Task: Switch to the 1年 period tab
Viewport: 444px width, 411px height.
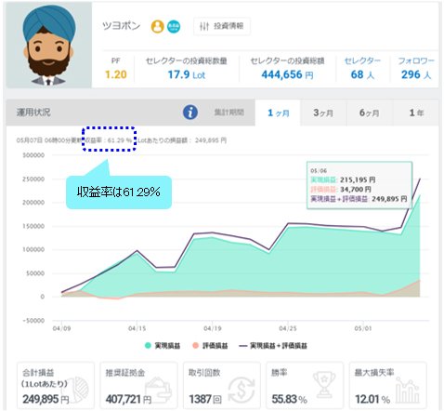Action: tap(416, 113)
